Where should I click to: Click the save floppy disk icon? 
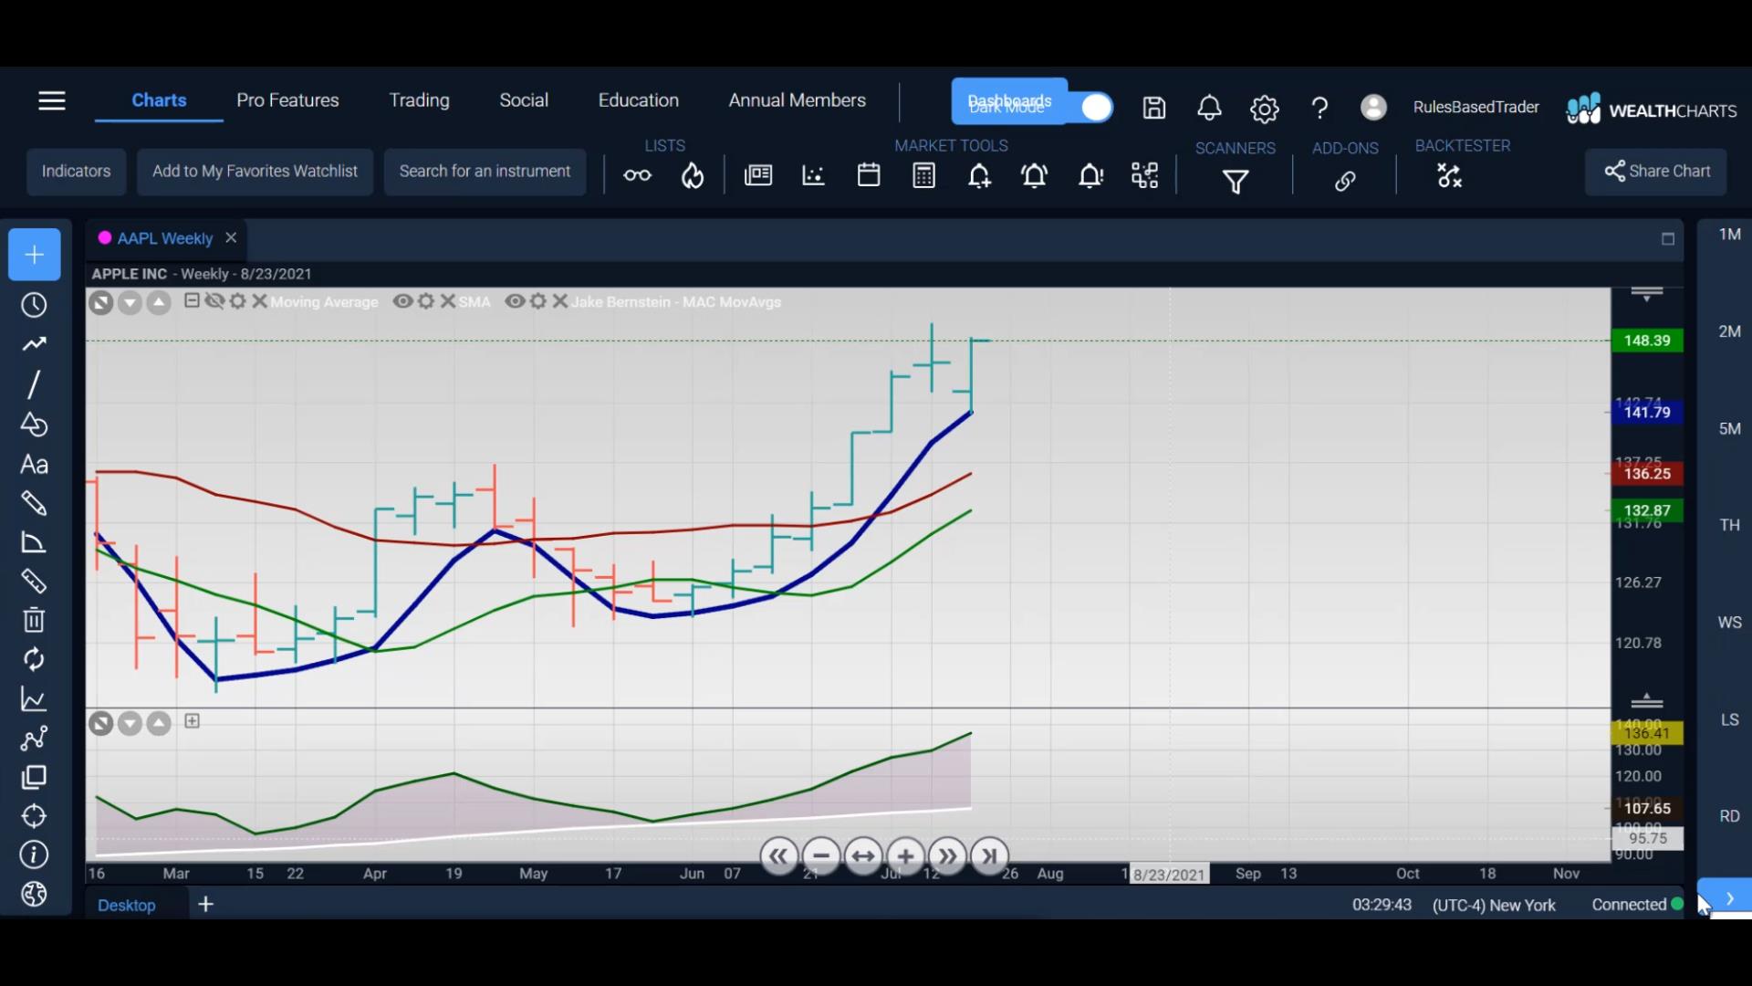1154,108
